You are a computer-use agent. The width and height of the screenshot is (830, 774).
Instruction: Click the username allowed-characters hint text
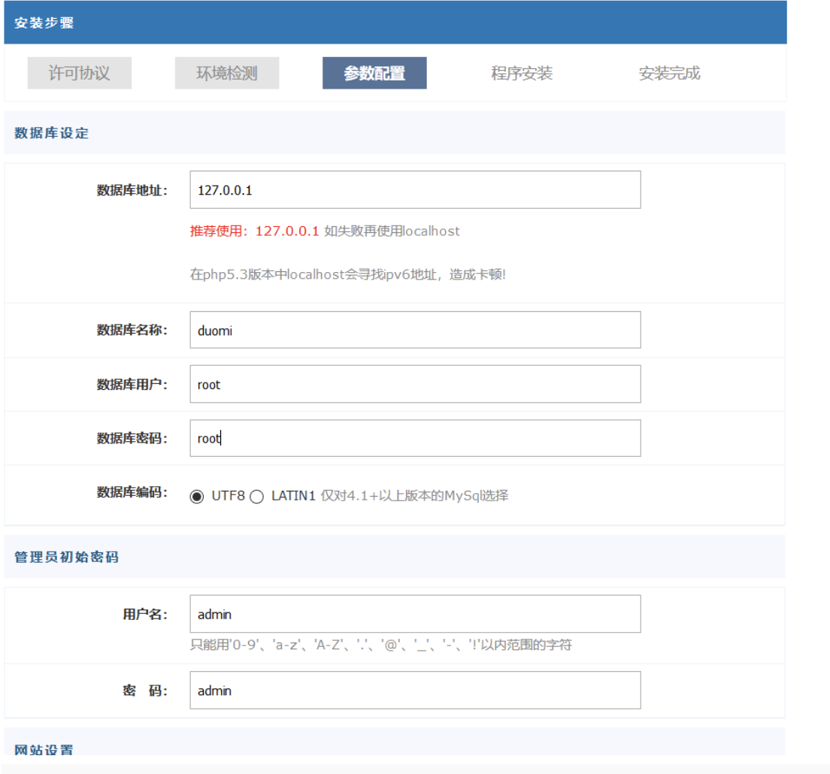381,645
